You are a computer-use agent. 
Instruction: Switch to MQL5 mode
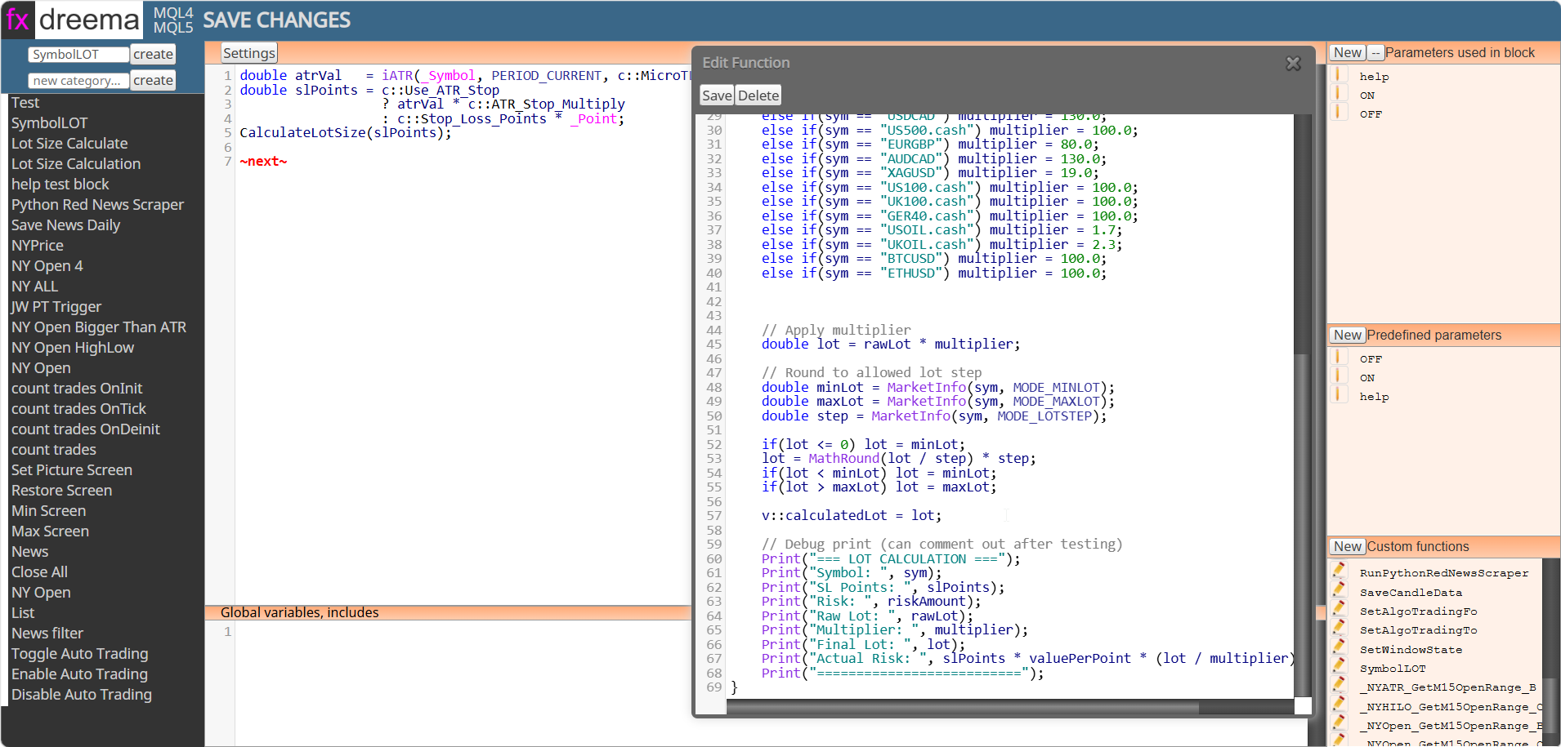(x=173, y=28)
